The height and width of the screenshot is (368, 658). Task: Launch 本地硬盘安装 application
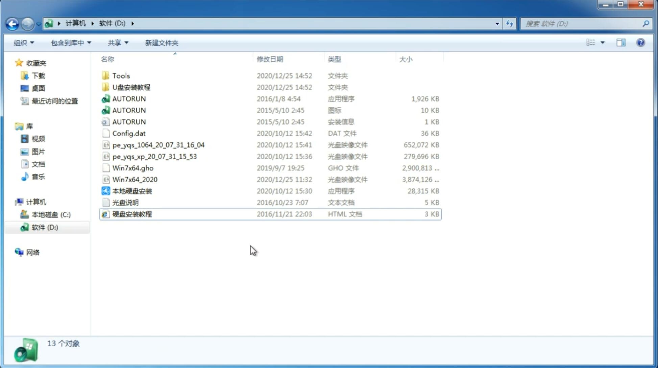point(132,191)
